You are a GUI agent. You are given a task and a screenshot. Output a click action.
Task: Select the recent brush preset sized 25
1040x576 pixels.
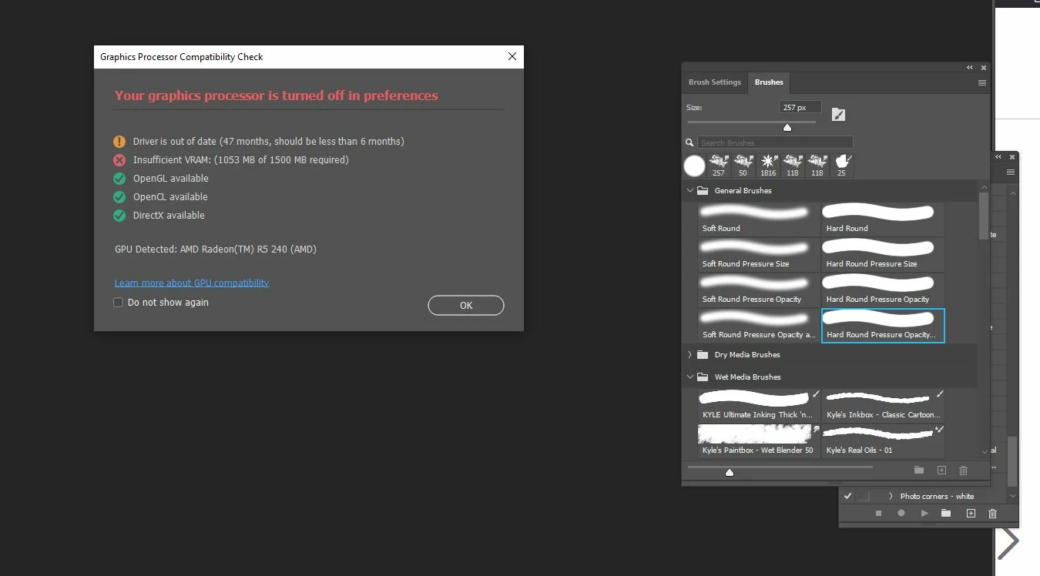point(842,166)
